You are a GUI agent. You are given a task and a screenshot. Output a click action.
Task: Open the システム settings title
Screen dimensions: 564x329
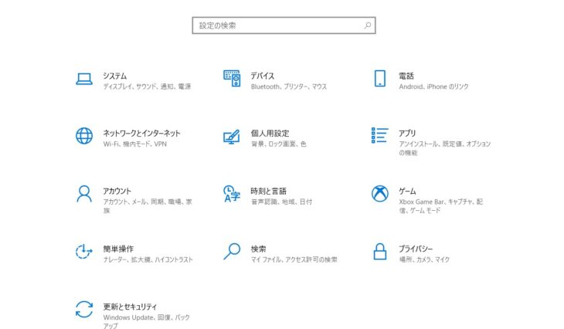click(115, 76)
